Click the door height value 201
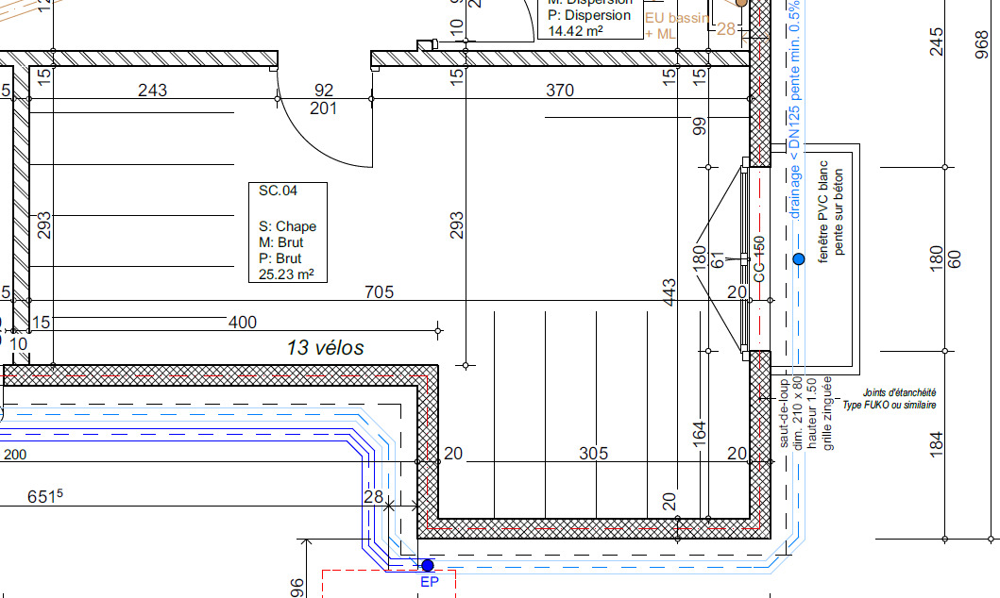This screenshot has width=1000, height=598. point(323,108)
